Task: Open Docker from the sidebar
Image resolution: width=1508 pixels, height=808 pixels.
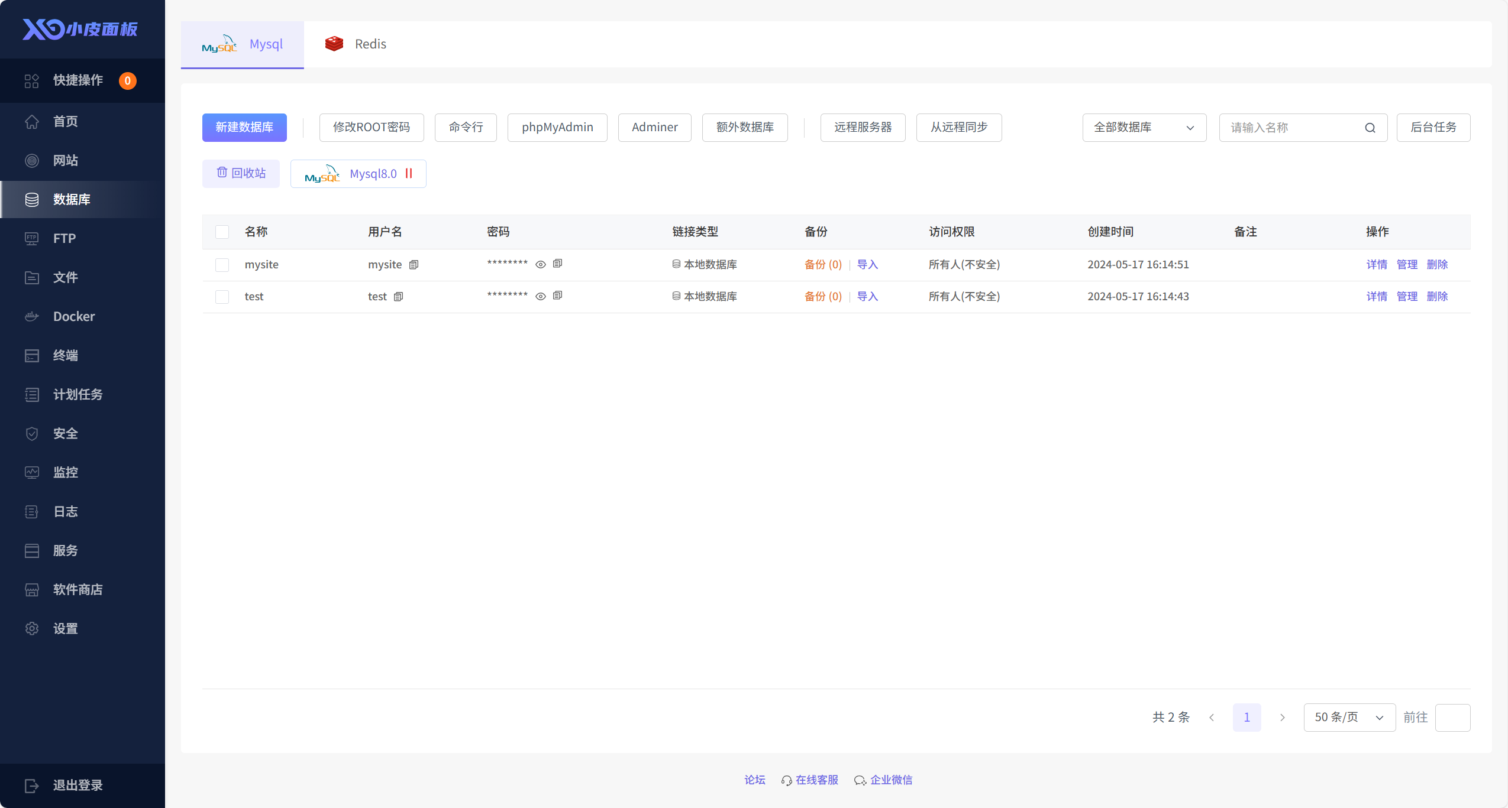Action: click(x=73, y=316)
